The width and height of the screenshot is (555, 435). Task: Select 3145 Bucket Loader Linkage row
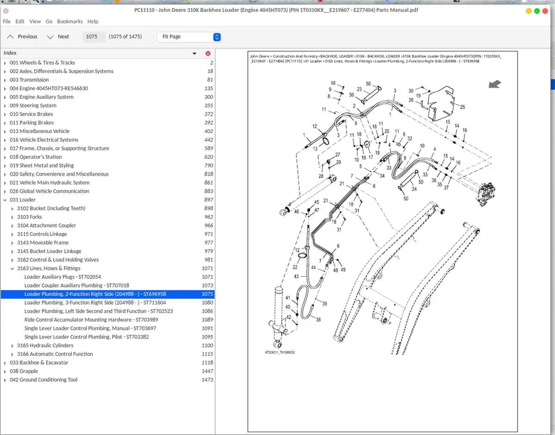click(107, 251)
